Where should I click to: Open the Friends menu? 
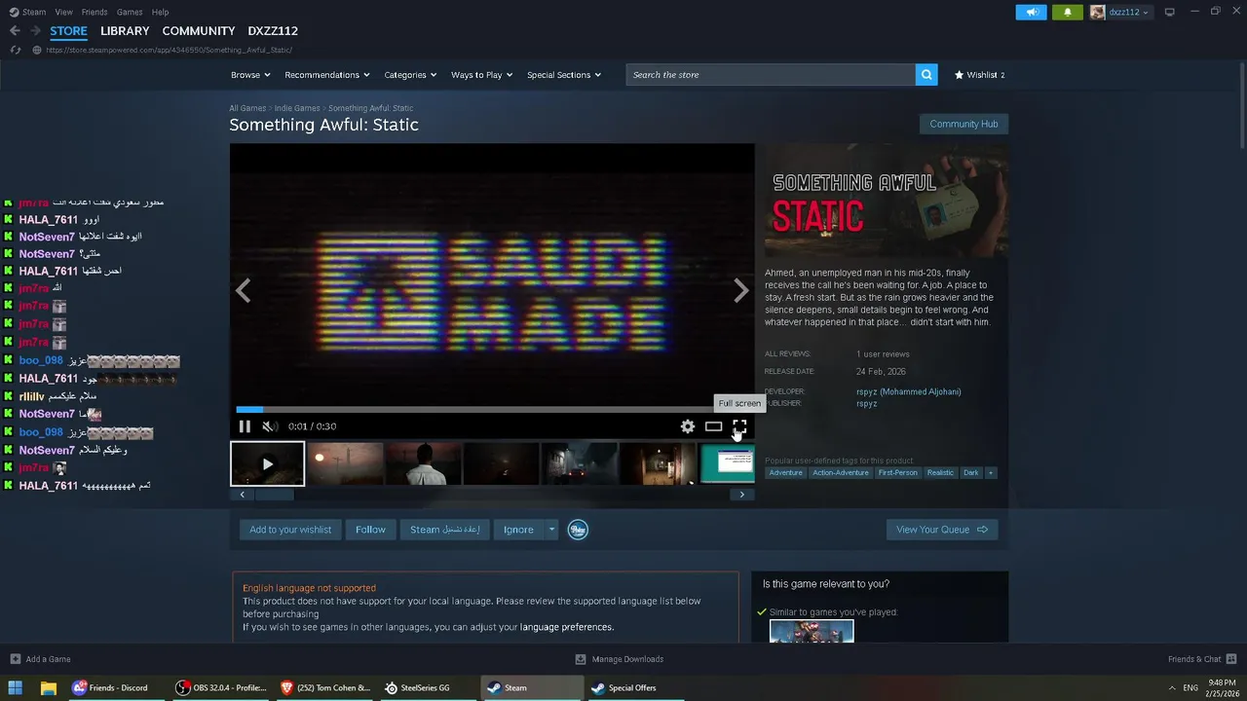94,12
